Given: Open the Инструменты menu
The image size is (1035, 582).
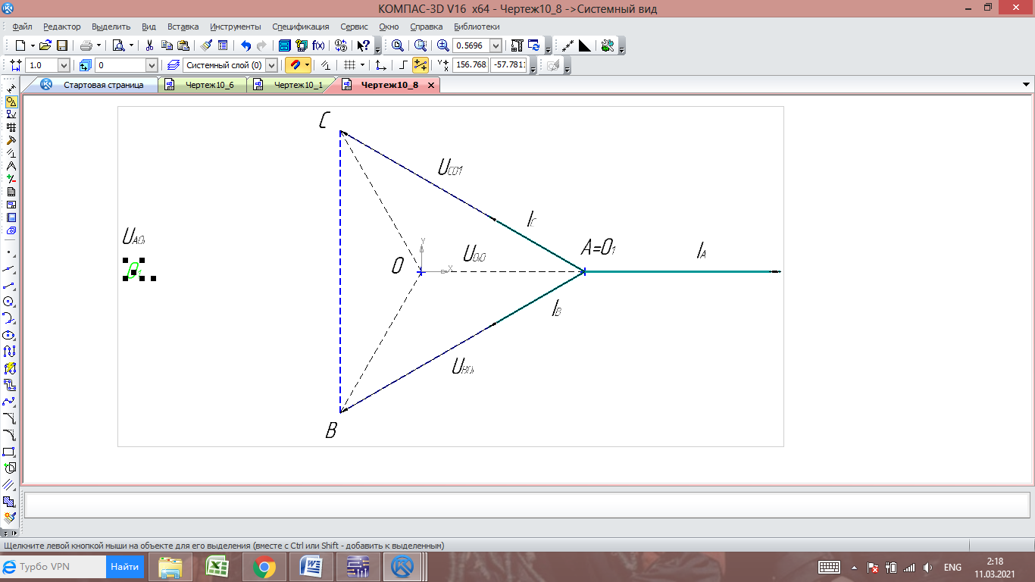Looking at the screenshot, I should pyautogui.click(x=235, y=27).
